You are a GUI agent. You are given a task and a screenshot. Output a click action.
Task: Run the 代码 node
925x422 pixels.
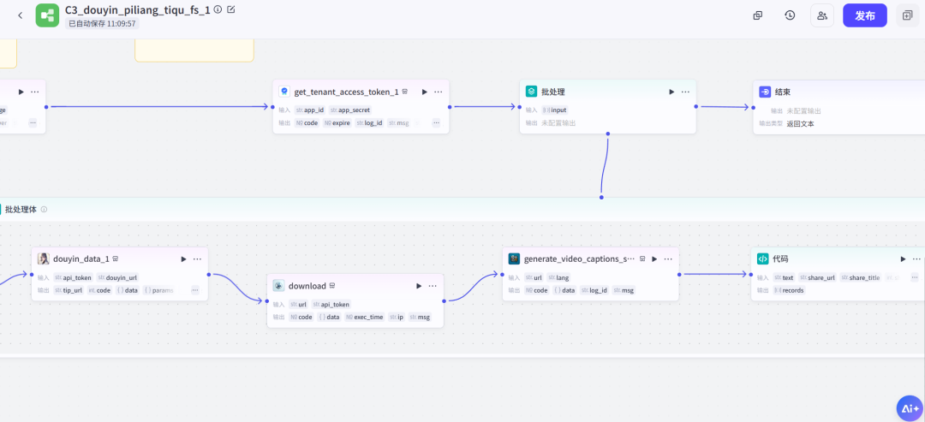pyautogui.click(x=903, y=259)
